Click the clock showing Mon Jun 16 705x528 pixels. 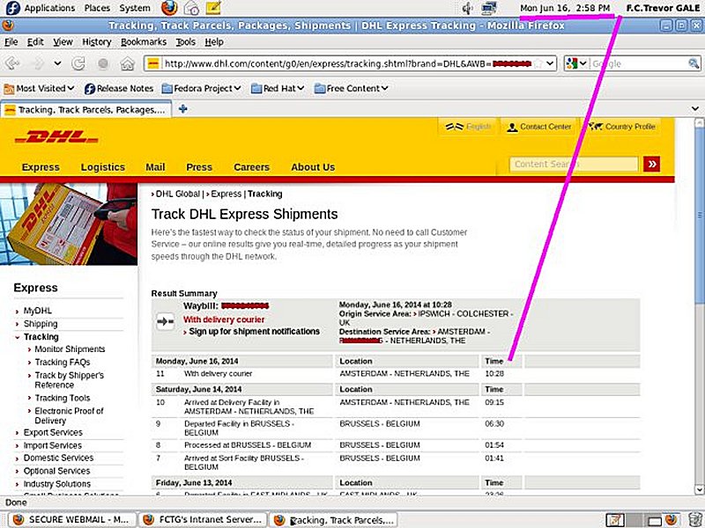(565, 8)
